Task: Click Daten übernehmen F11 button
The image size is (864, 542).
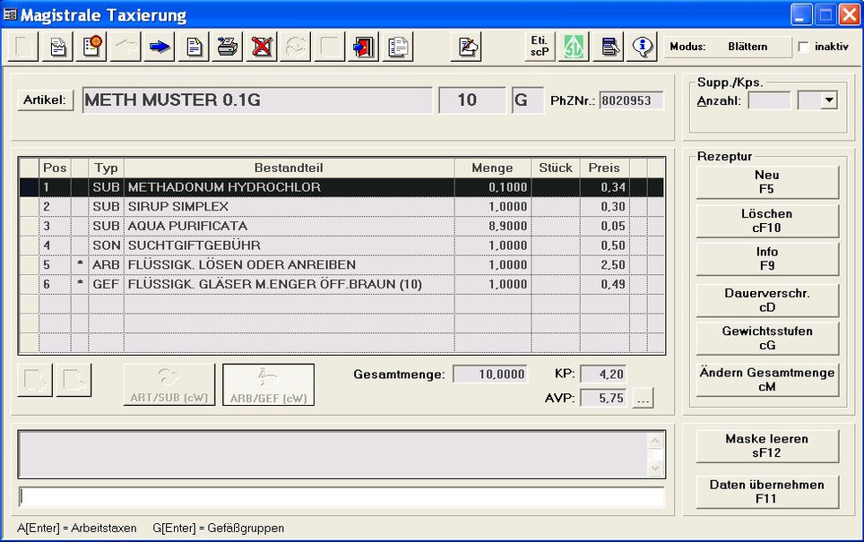Action: tap(767, 492)
